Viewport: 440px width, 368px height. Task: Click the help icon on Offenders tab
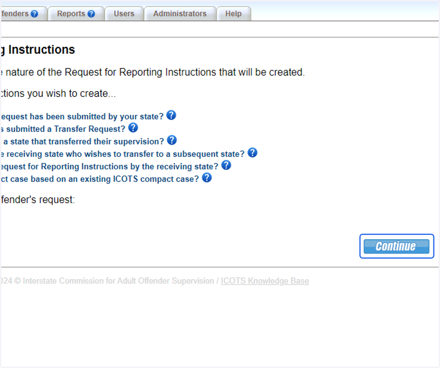(34, 14)
